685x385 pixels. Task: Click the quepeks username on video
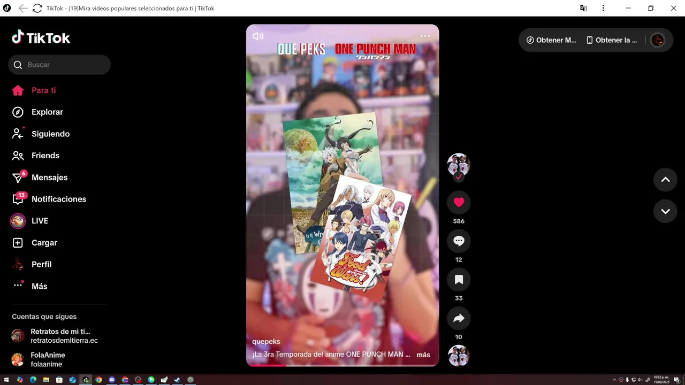(x=266, y=342)
